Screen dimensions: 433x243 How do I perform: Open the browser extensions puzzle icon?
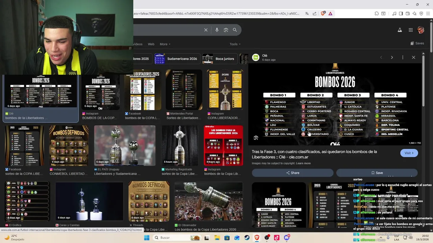(x=377, y=13)
